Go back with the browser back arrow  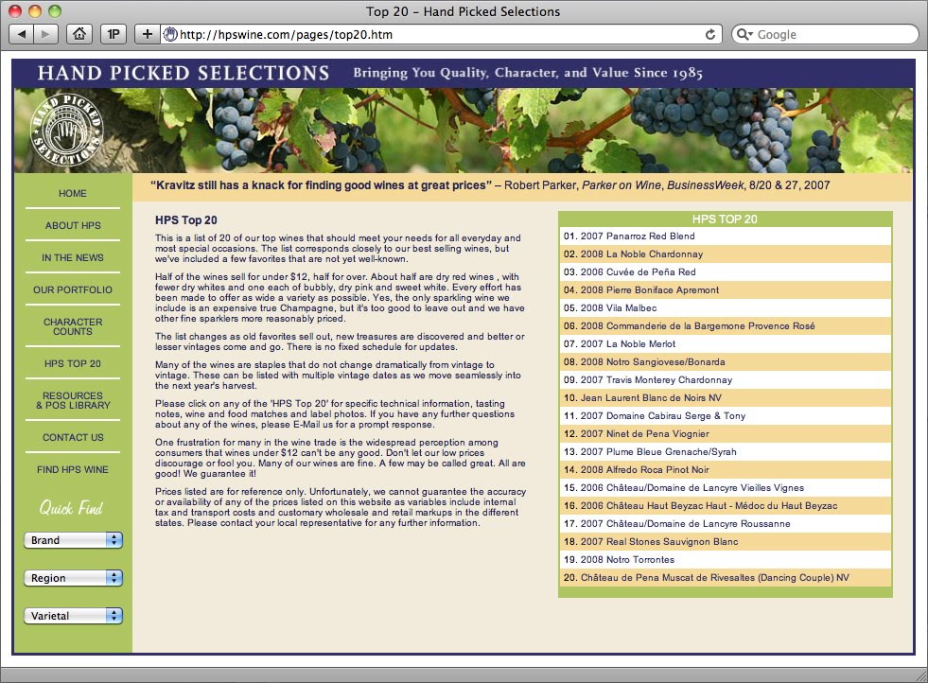(22, 34)
